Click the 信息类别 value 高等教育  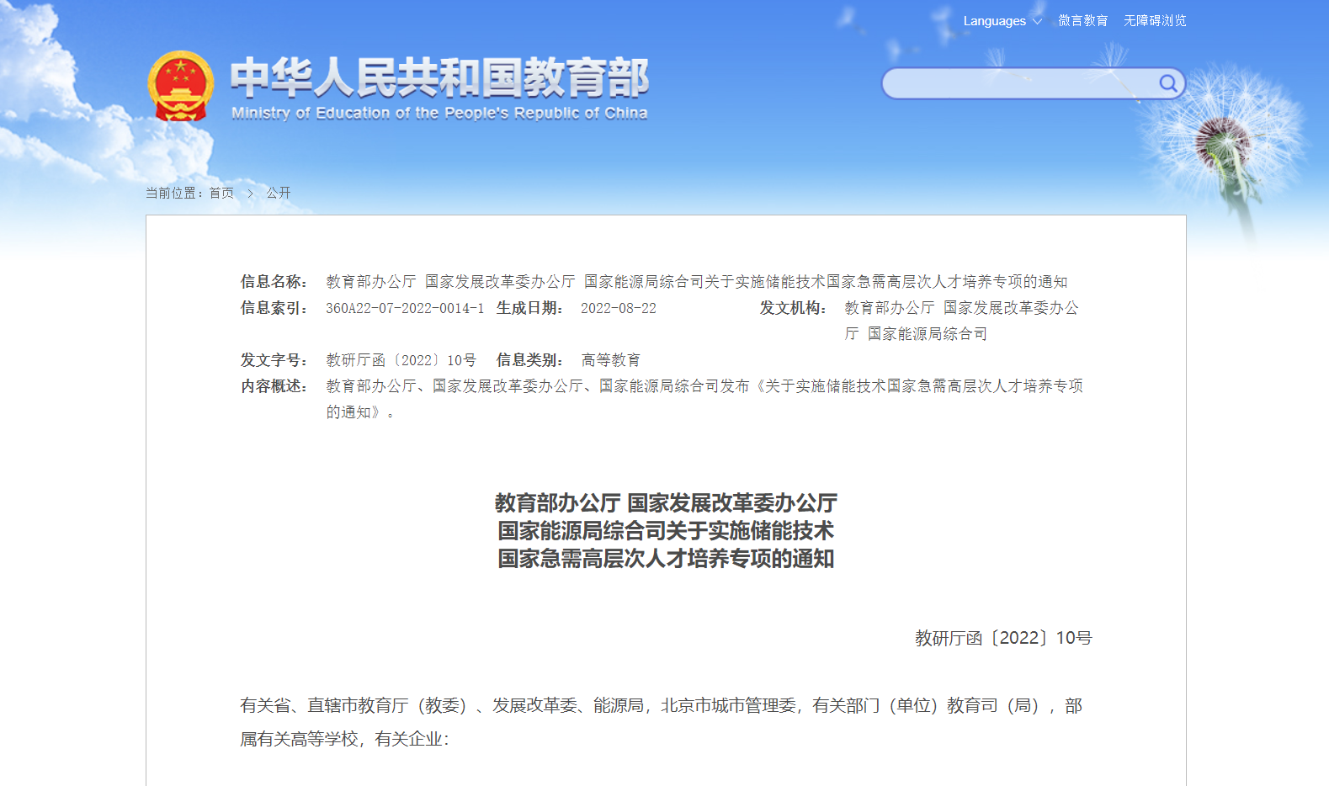pyautogui.click(x=611, y=360)
